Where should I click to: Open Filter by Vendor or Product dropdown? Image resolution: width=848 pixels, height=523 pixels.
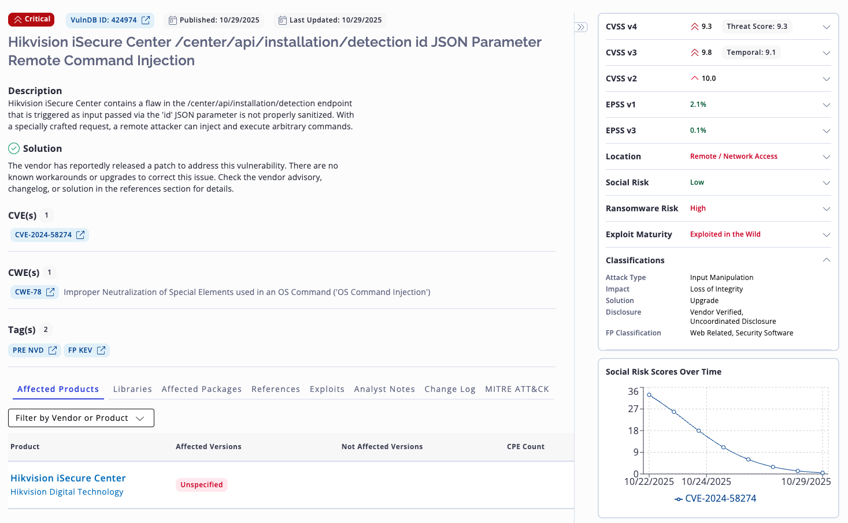tap(81, 418)
